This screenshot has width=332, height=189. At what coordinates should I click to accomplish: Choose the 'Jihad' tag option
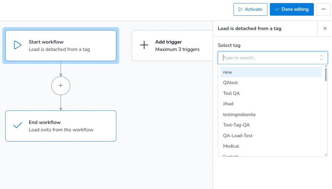click(x=271, y=104)
